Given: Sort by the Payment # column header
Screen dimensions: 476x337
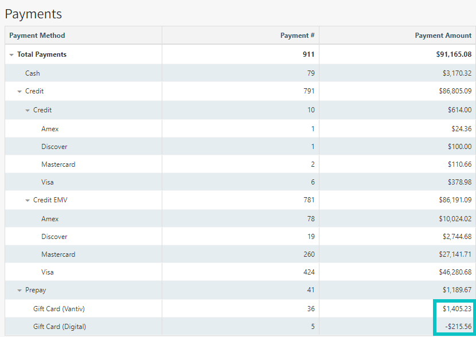Looking at the screenshot, I should click(x=297, y=36).
